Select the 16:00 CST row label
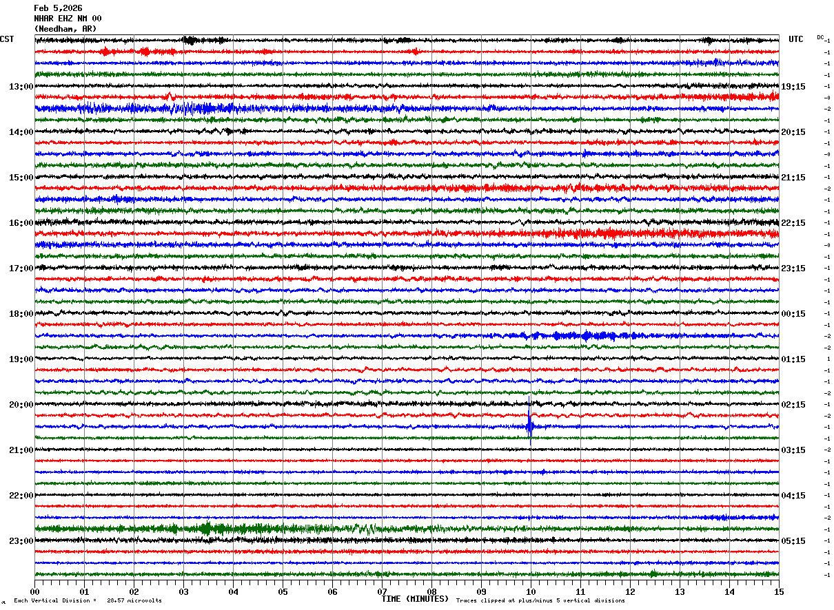The image size is (834, 610). pyautogui.click(x=21, y=223)
